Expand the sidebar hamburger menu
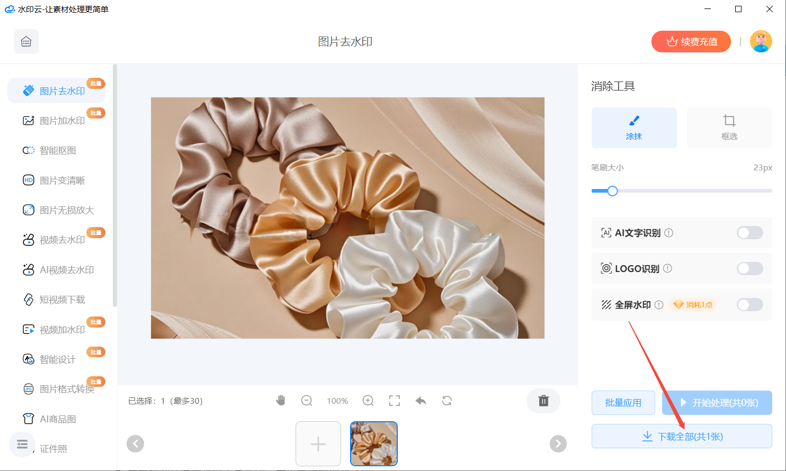 click(x=22, y=444)
